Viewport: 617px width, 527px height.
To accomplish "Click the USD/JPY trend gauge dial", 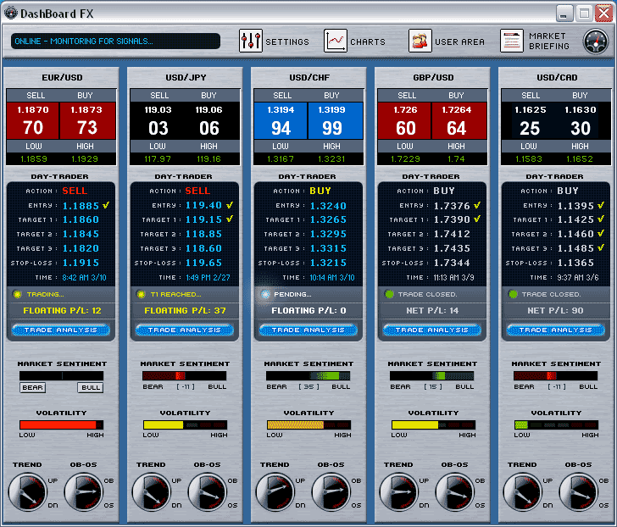I will (151, 492).
